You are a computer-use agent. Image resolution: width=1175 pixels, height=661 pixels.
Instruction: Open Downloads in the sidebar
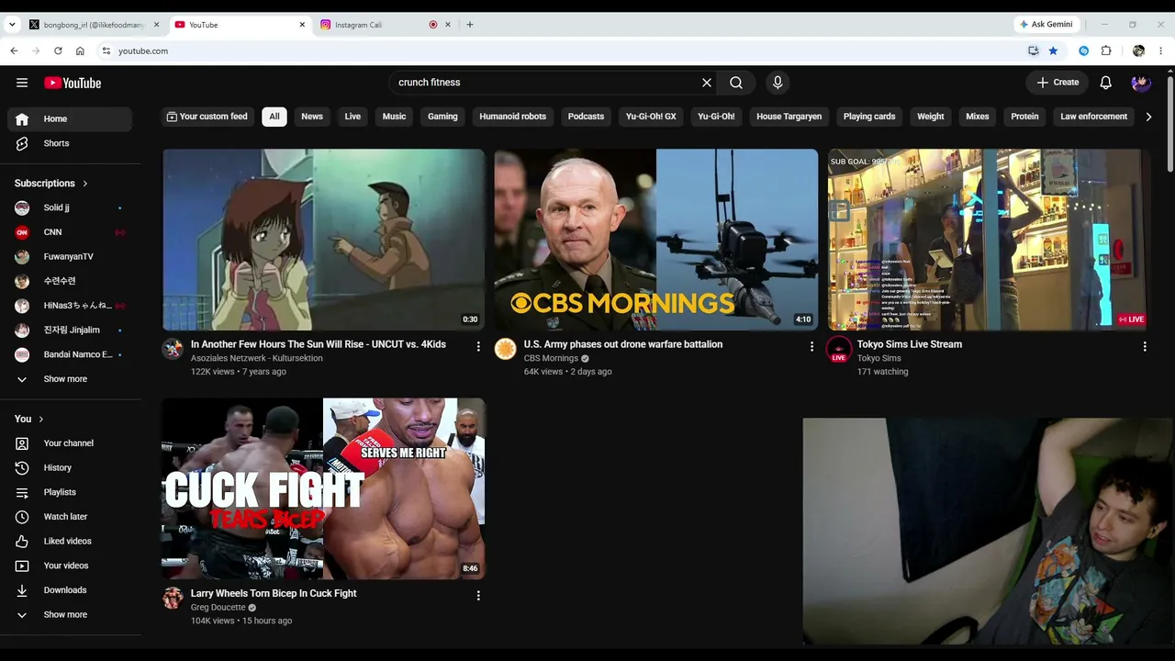tap(70, 590)
